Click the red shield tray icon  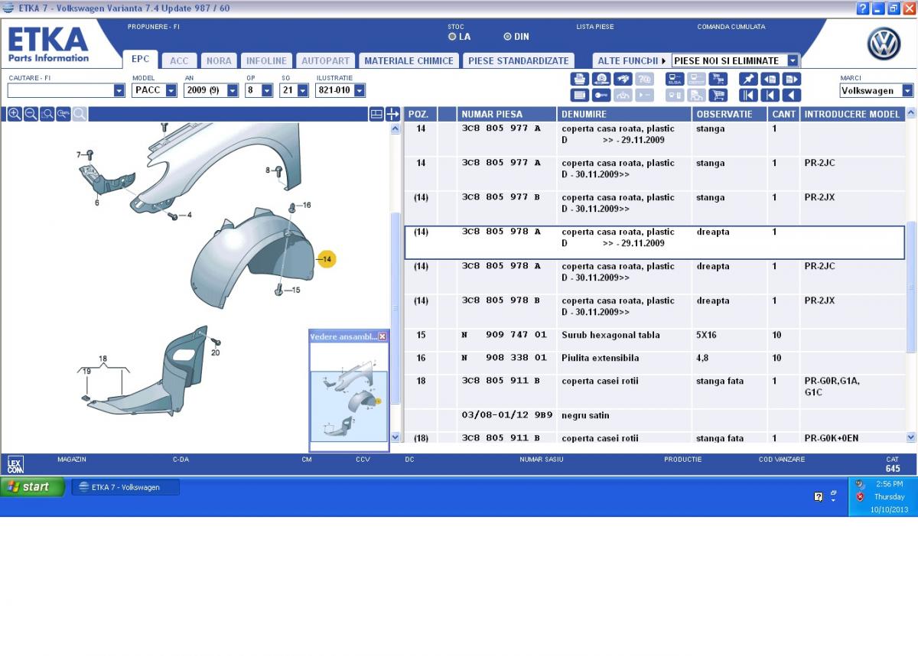(861, 497)
